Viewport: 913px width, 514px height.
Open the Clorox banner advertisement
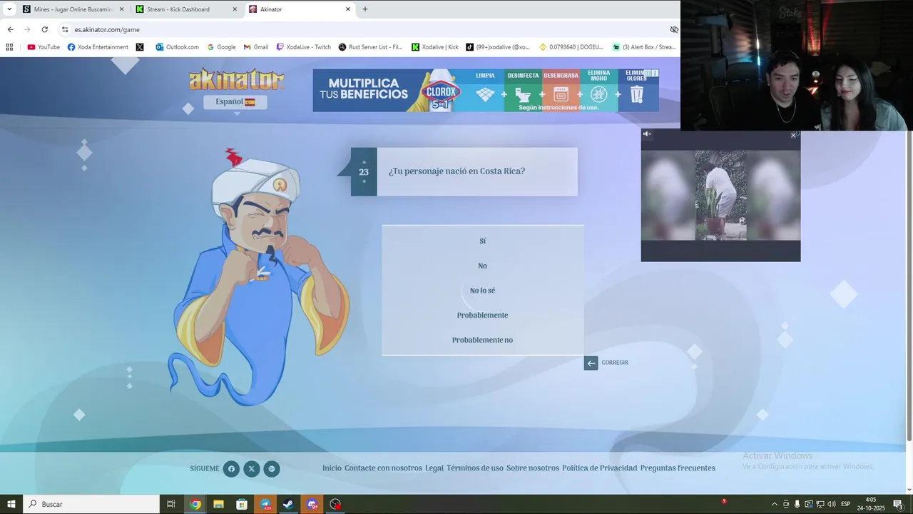point(486,90)
